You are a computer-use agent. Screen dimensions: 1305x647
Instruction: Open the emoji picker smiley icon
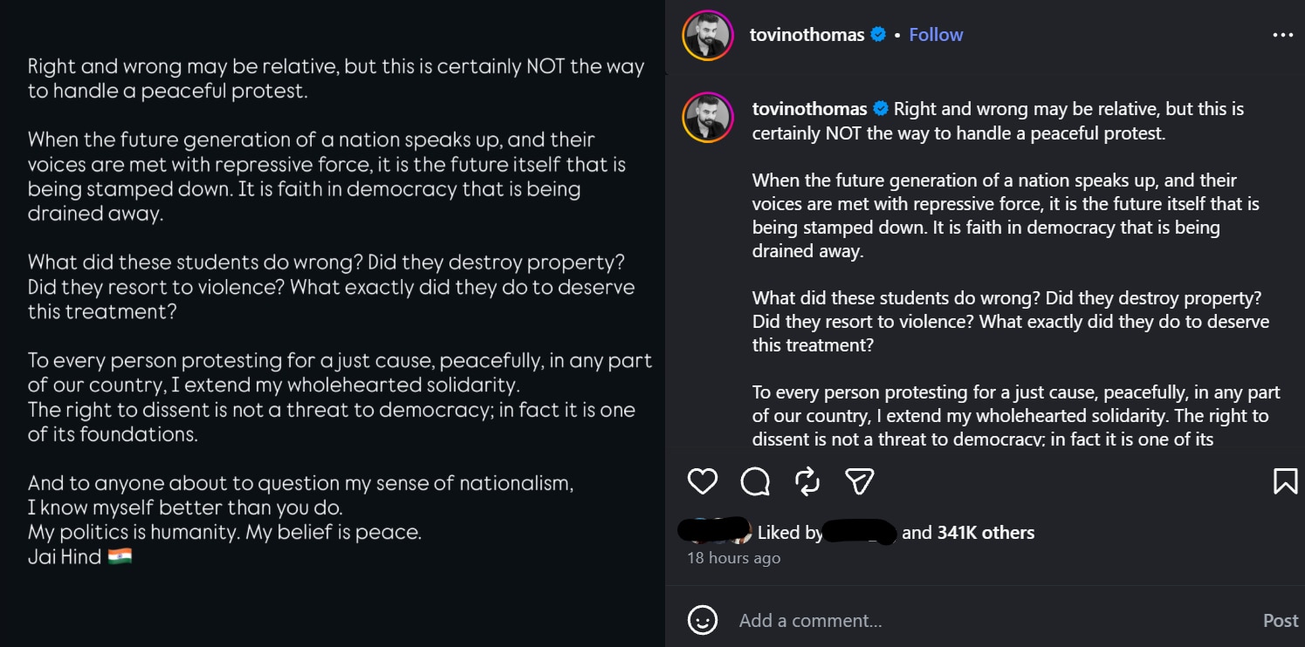pos(703,620)
